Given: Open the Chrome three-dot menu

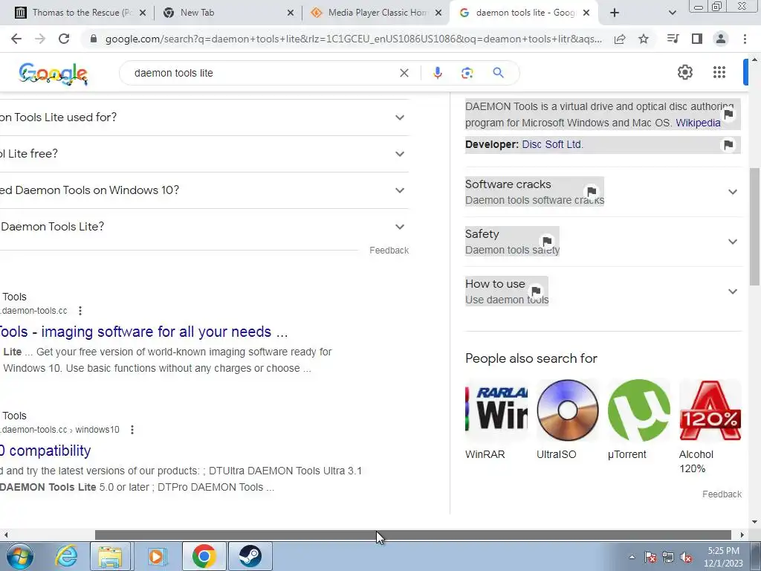Looking at the screenshot, I should [745, 39].
